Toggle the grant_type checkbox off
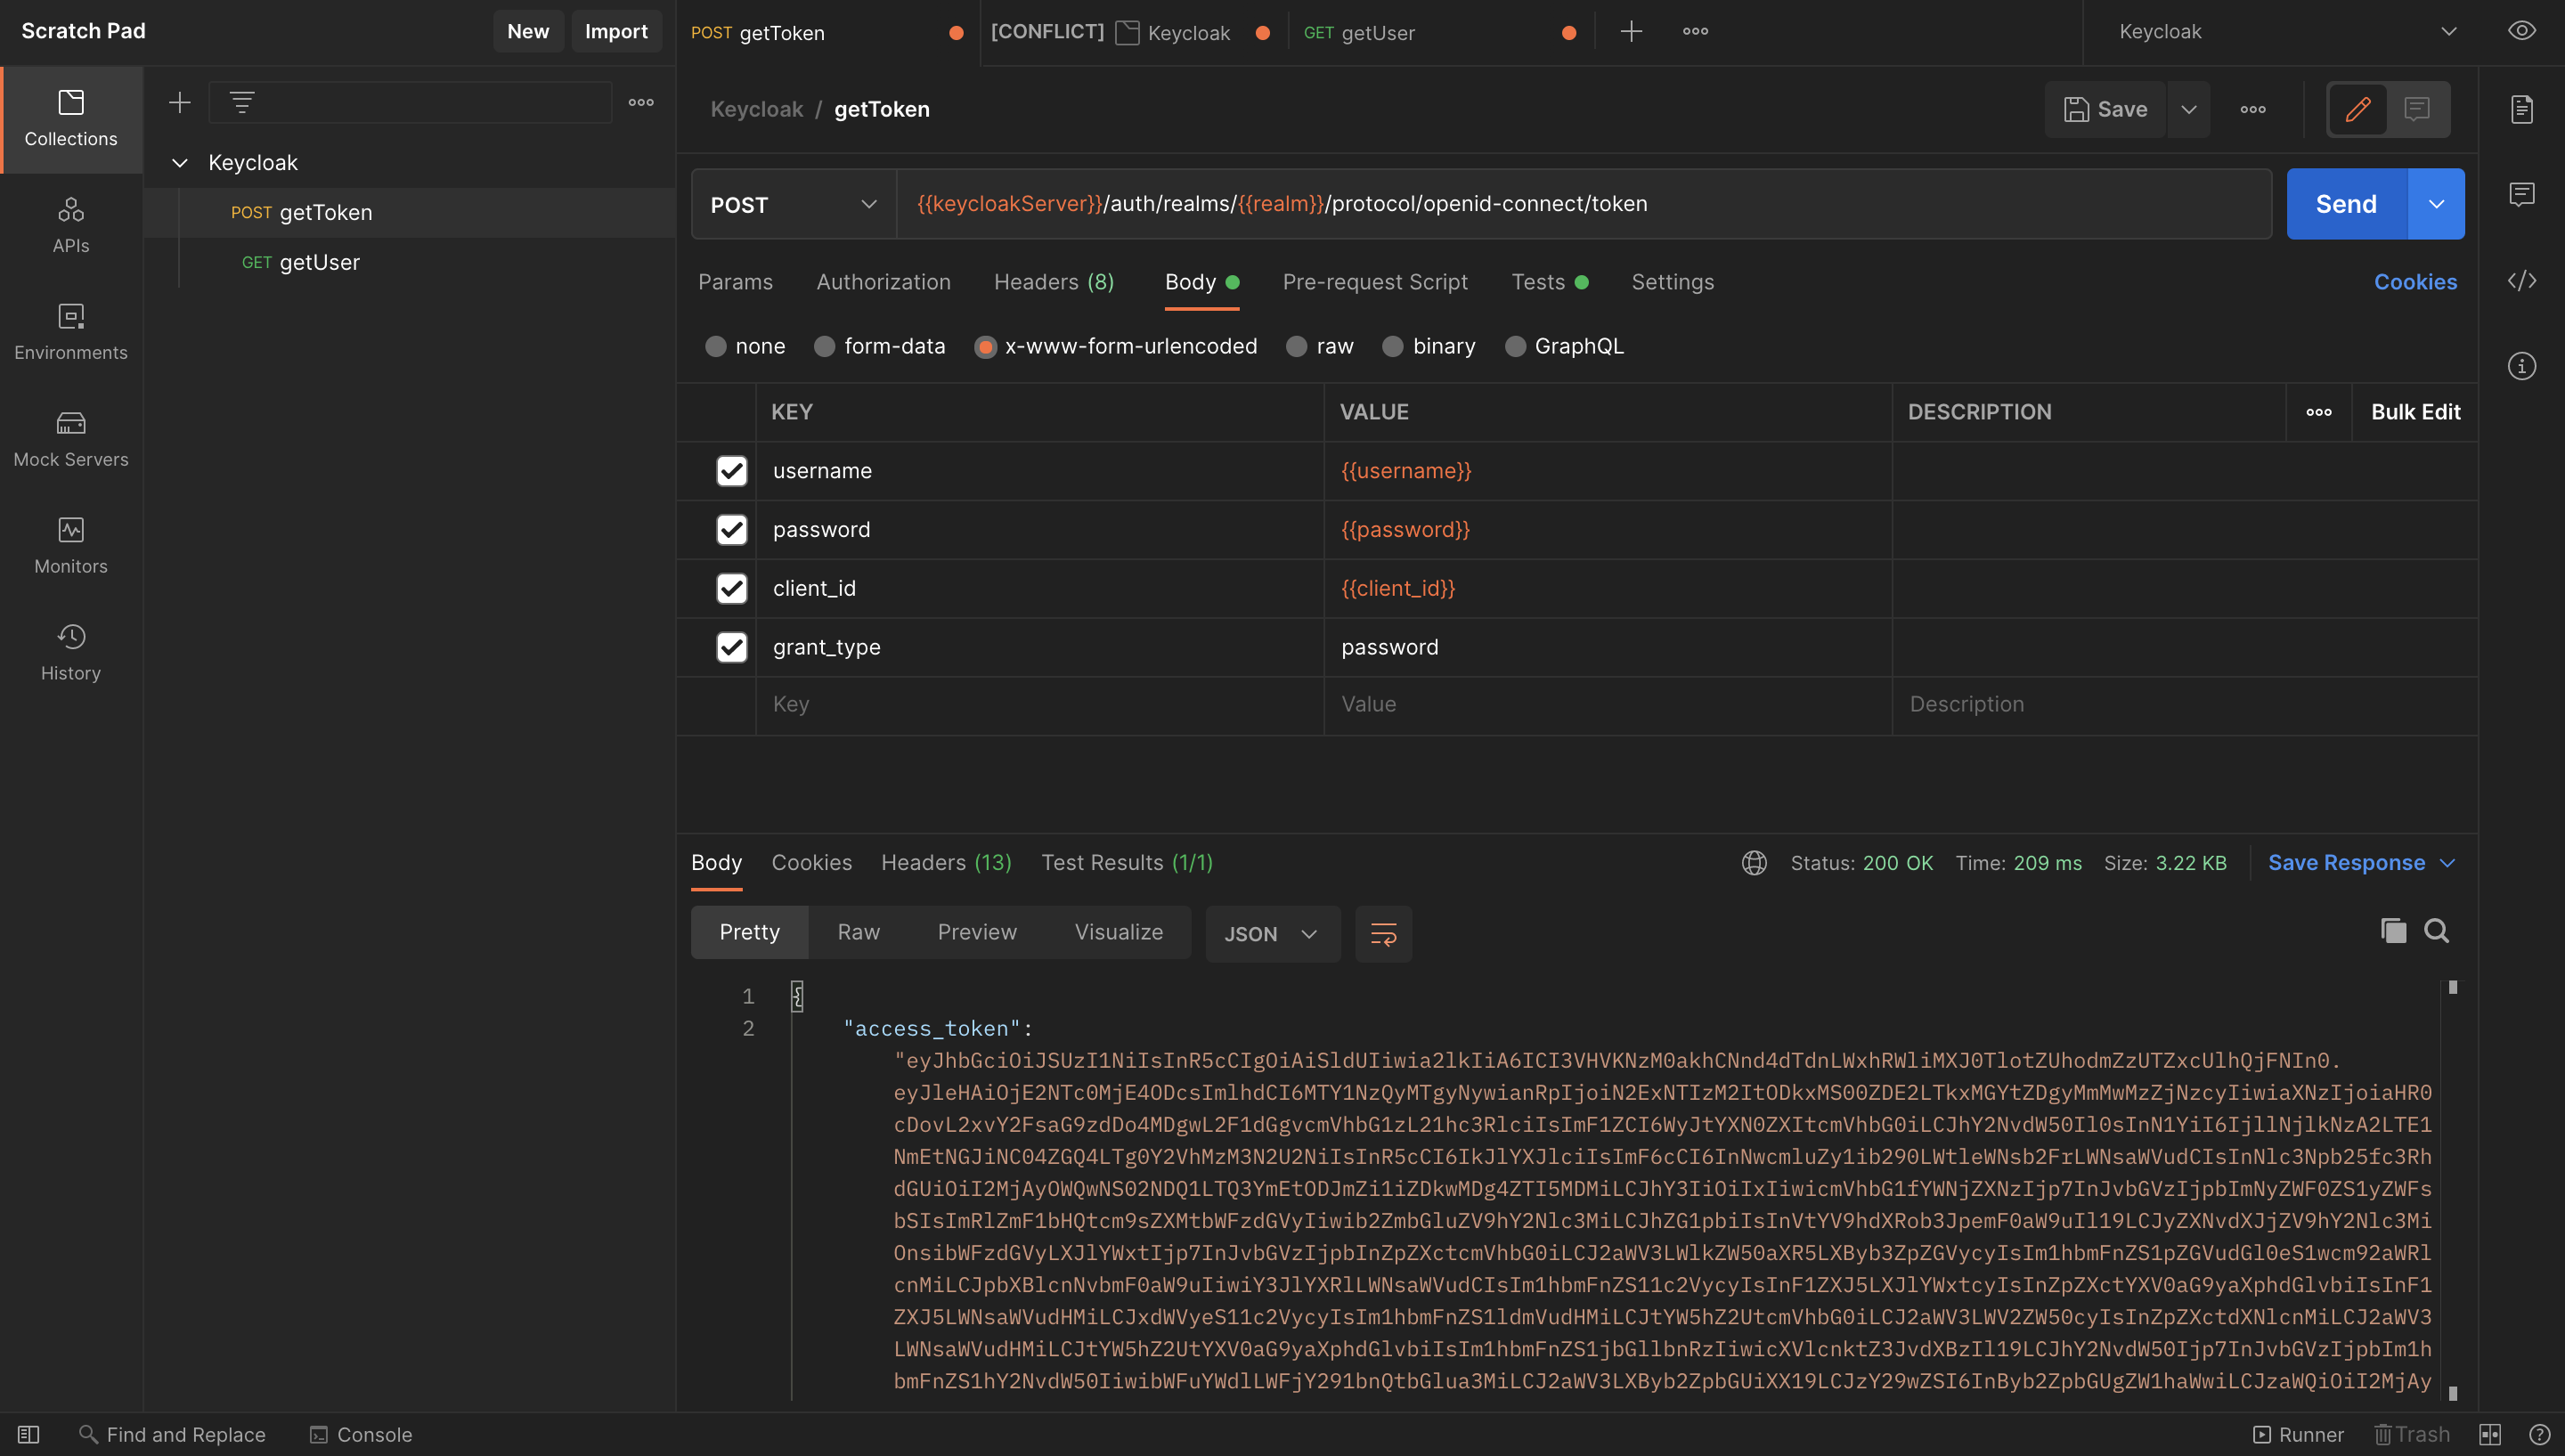The image size is (2565, 1456). pyautogui.click(x=731, y=647)
